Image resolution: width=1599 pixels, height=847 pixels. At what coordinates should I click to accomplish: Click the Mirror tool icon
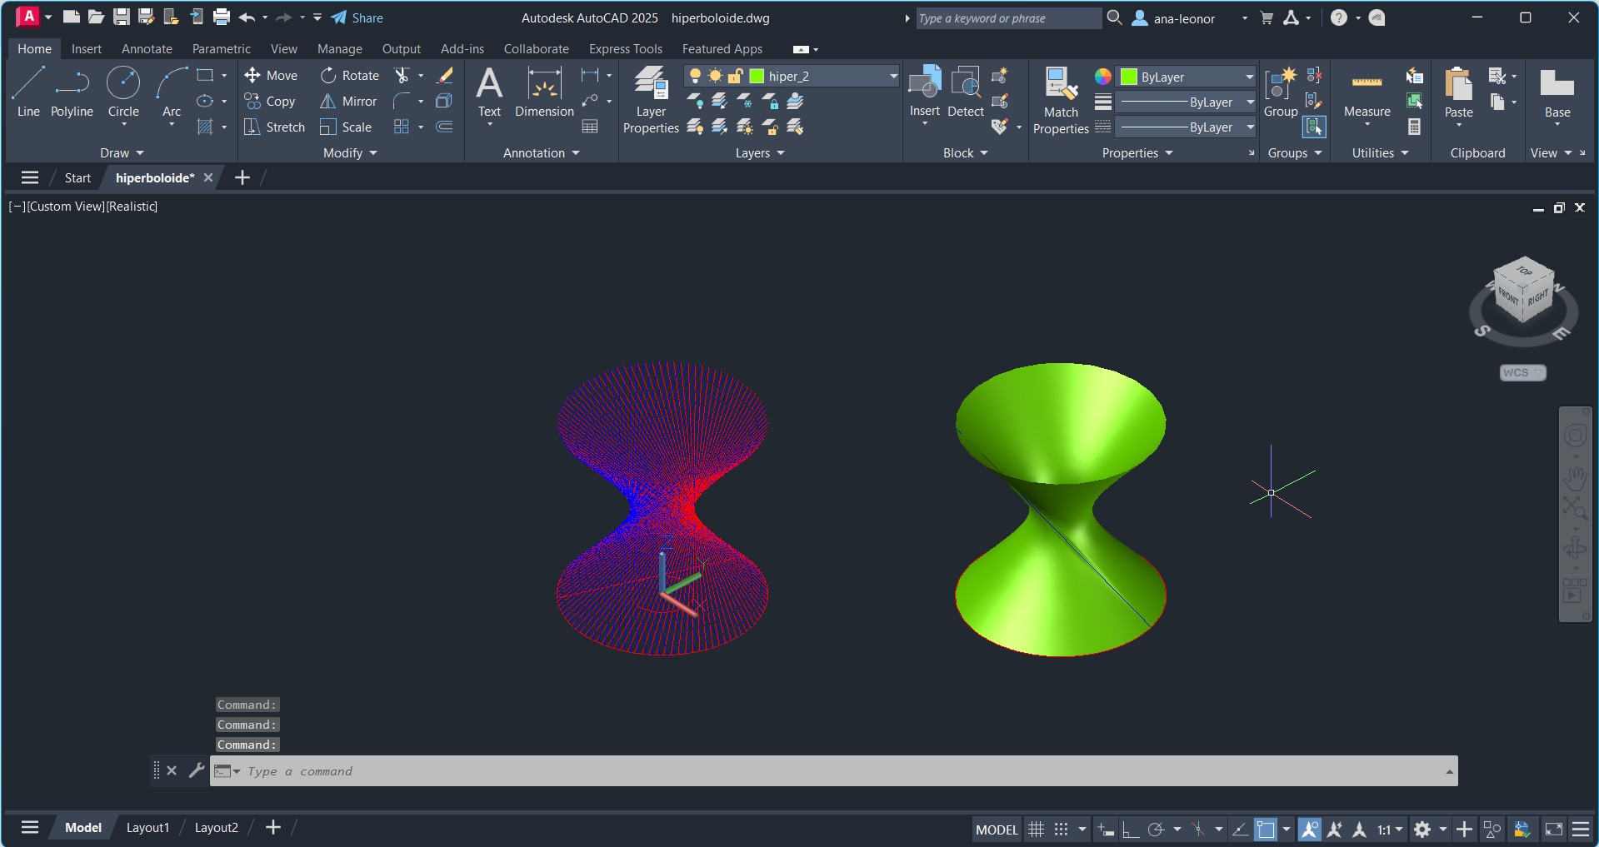(x=328, y=102)
